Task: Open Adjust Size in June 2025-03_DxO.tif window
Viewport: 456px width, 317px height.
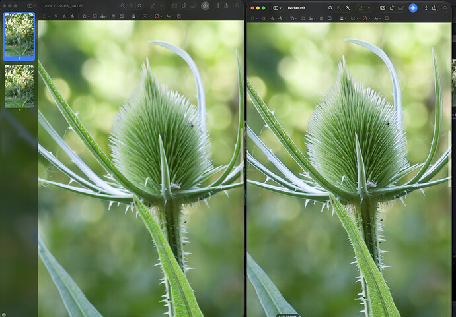Action: (122, 16)
